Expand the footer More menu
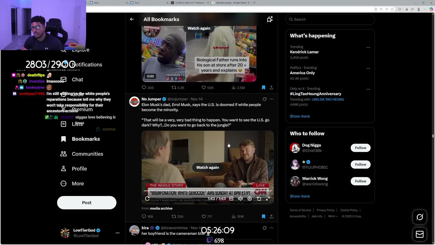Viewport: 435px width, 245px height. [333, 216]
